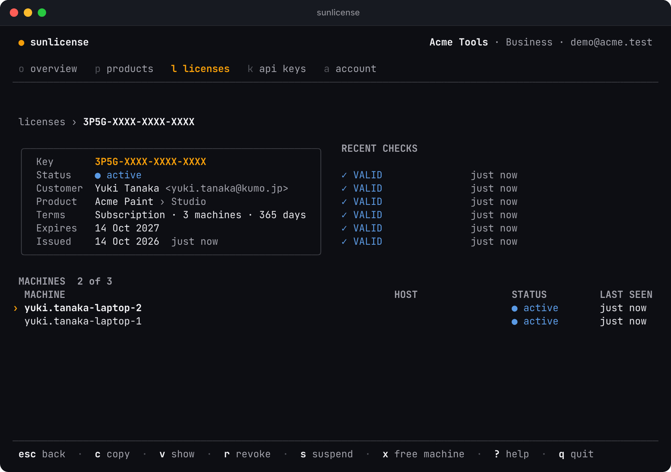Click the 3P5G-XXXX-XXXX-XXXX breadcrumb entry

pos(139,122)
